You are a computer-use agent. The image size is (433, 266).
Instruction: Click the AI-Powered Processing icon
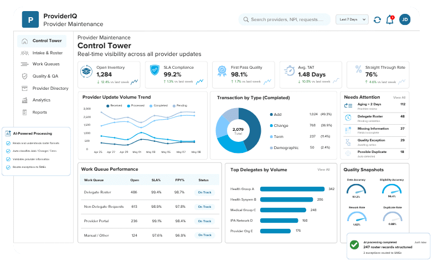coord(8,133)
